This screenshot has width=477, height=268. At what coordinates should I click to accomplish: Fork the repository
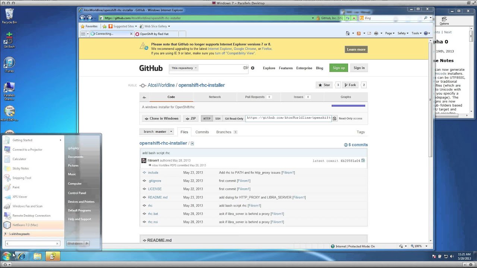pyautogui.click(x=350, y=85)
